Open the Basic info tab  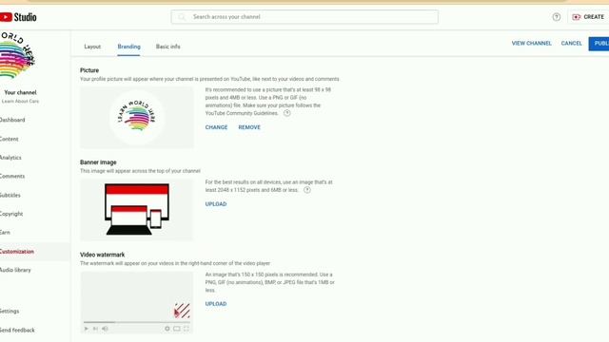pyautogui.click(x=168, y=47)
